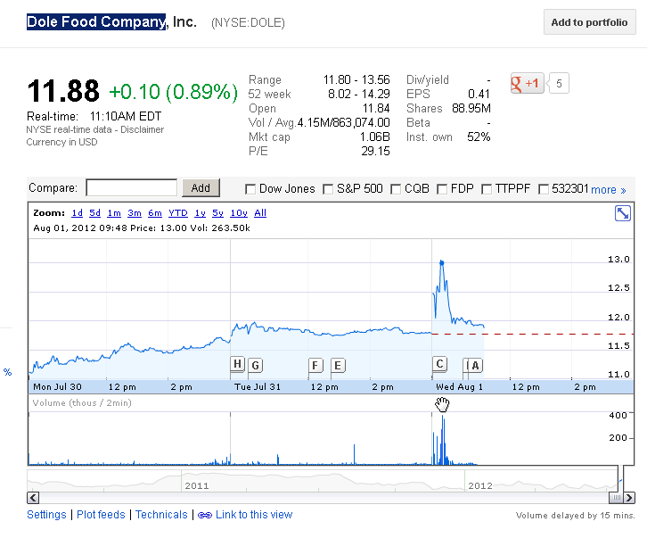Screen dimensions: 647x538
Task: Click the Compare text input field
Action: click(x=131, y=187)
